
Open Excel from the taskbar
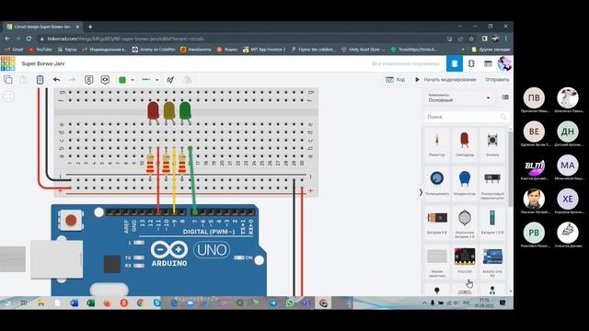point(90,302)
